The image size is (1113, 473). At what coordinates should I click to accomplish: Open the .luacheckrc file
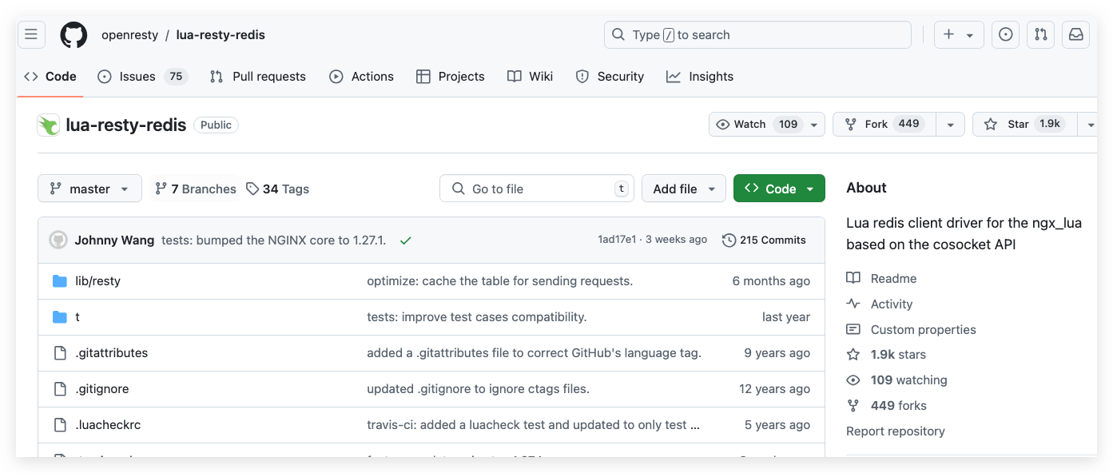[108, 425]
